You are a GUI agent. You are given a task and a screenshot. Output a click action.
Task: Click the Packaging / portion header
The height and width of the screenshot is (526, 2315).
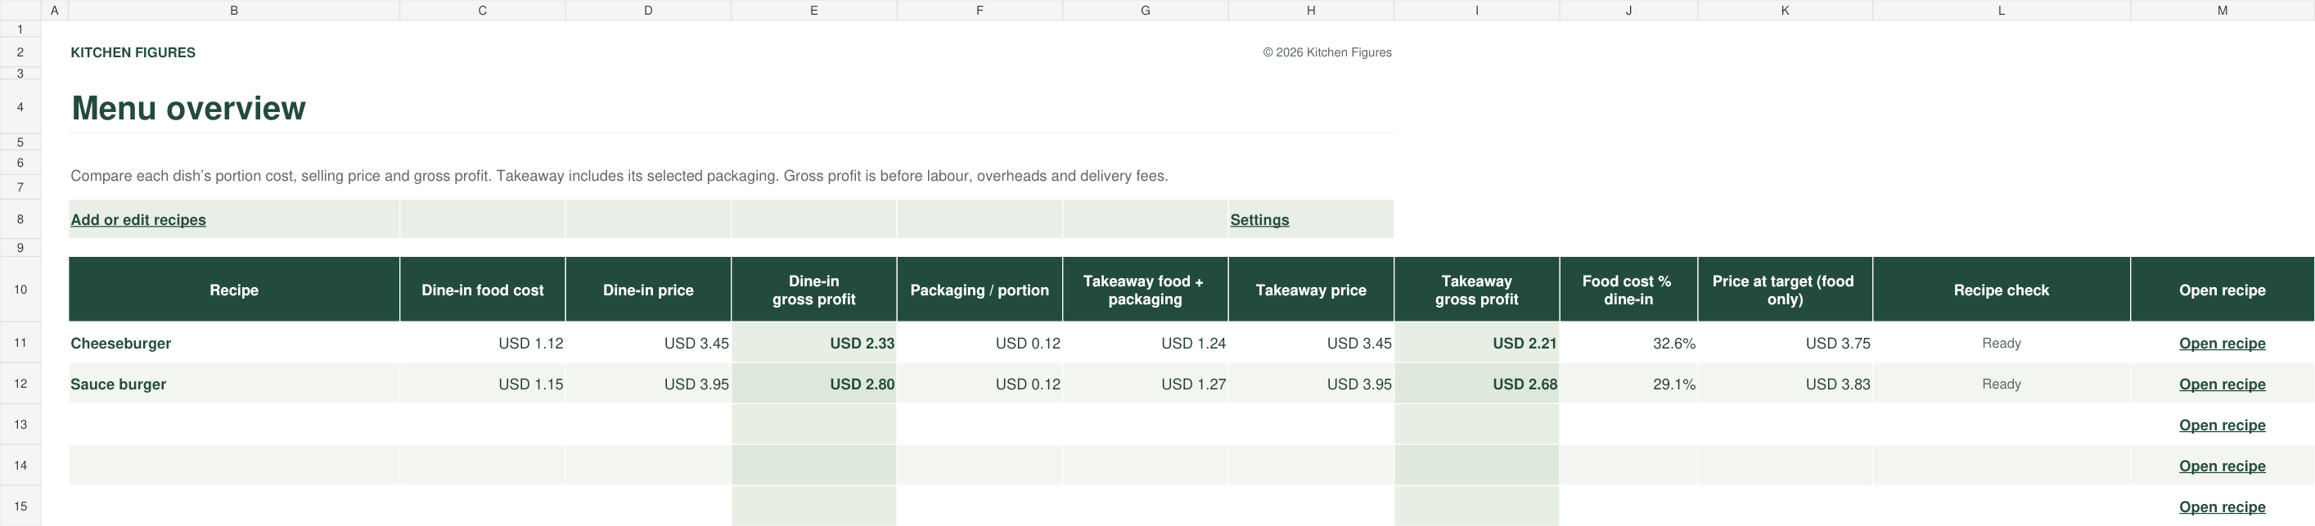980,290
